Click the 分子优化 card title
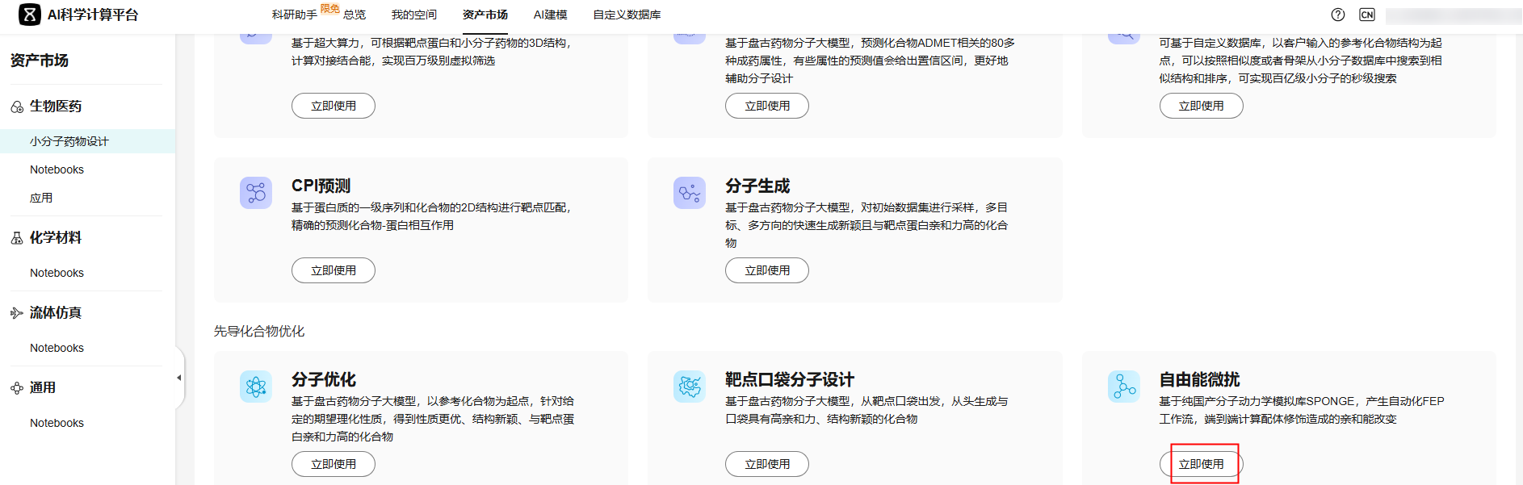Viewport: 1523px width, 485px height. coord(324,379)
